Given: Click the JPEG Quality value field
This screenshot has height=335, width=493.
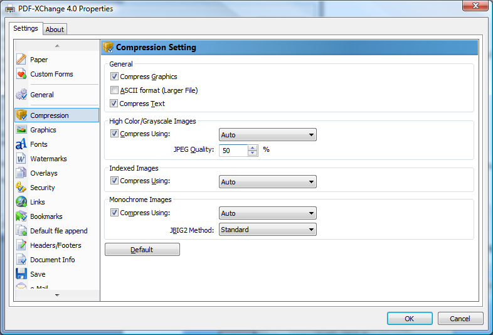Looking at the screenshot, I should tap(233, 151).
